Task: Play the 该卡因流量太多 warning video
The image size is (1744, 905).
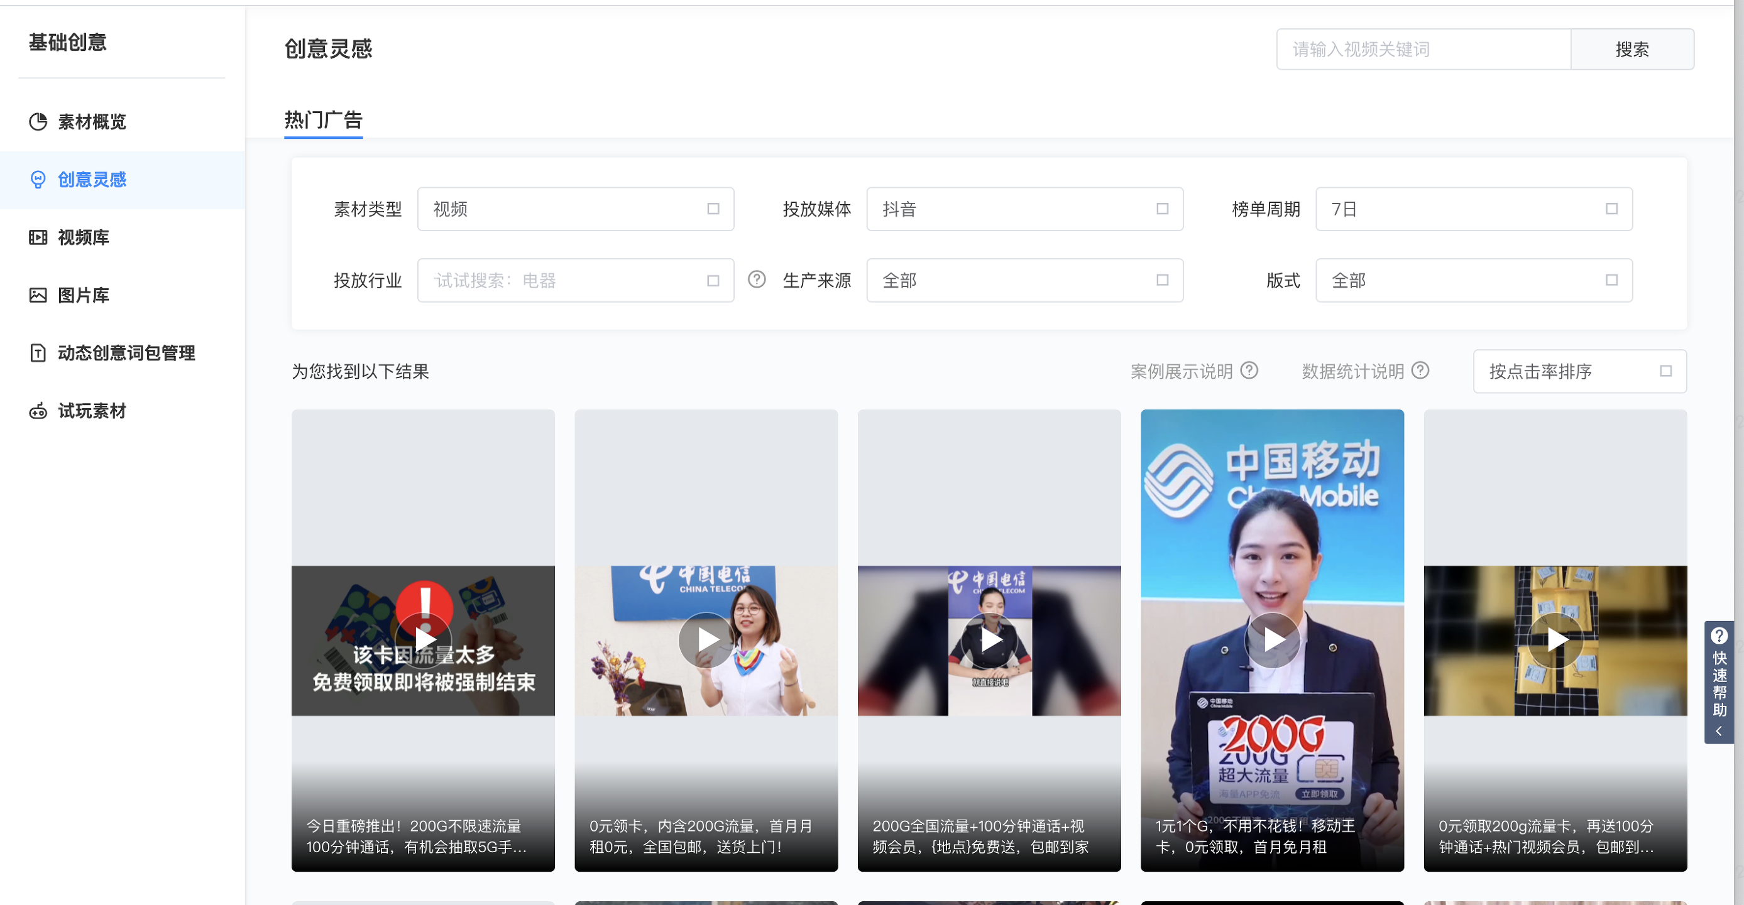Action: tap(424, 640)
